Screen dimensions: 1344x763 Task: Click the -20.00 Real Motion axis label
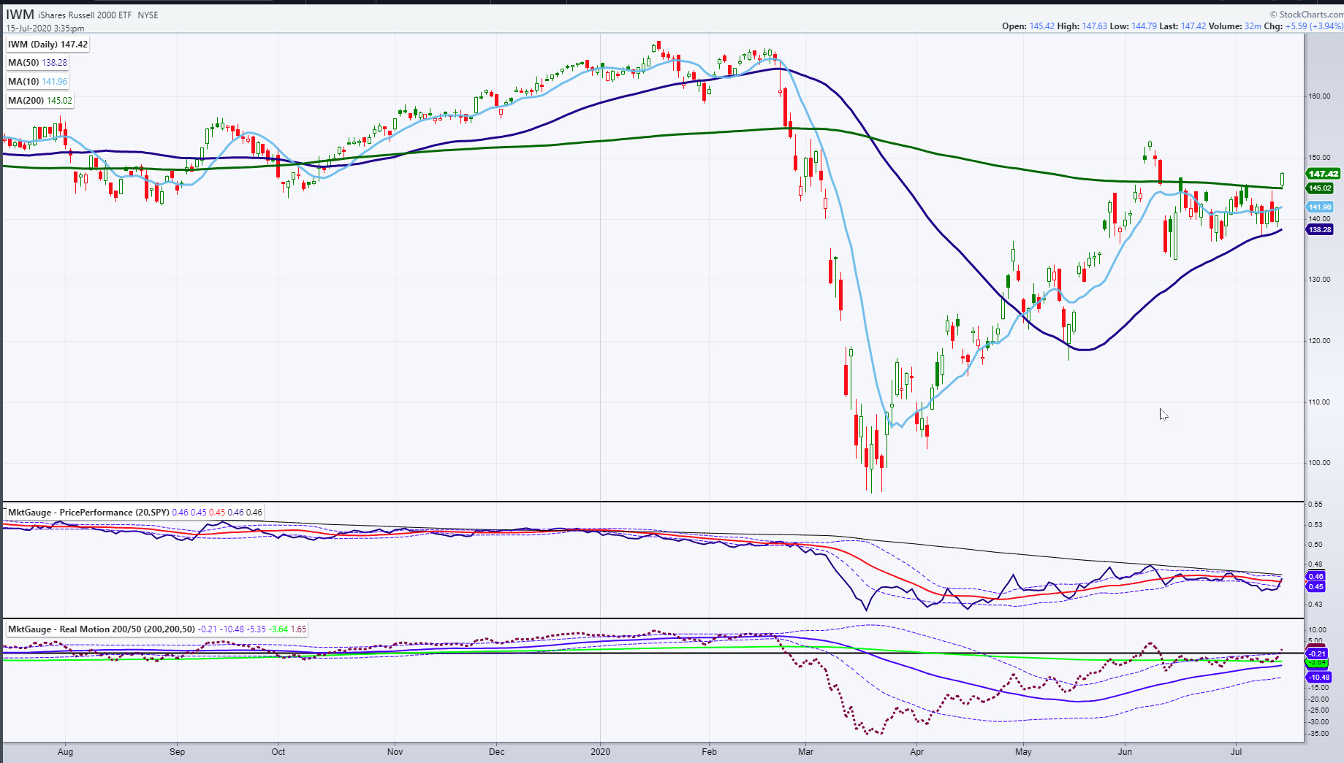(1319, 699)
